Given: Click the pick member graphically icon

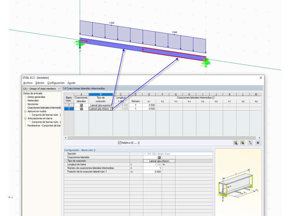Looking at the screenshot, I should pos(250,143).
